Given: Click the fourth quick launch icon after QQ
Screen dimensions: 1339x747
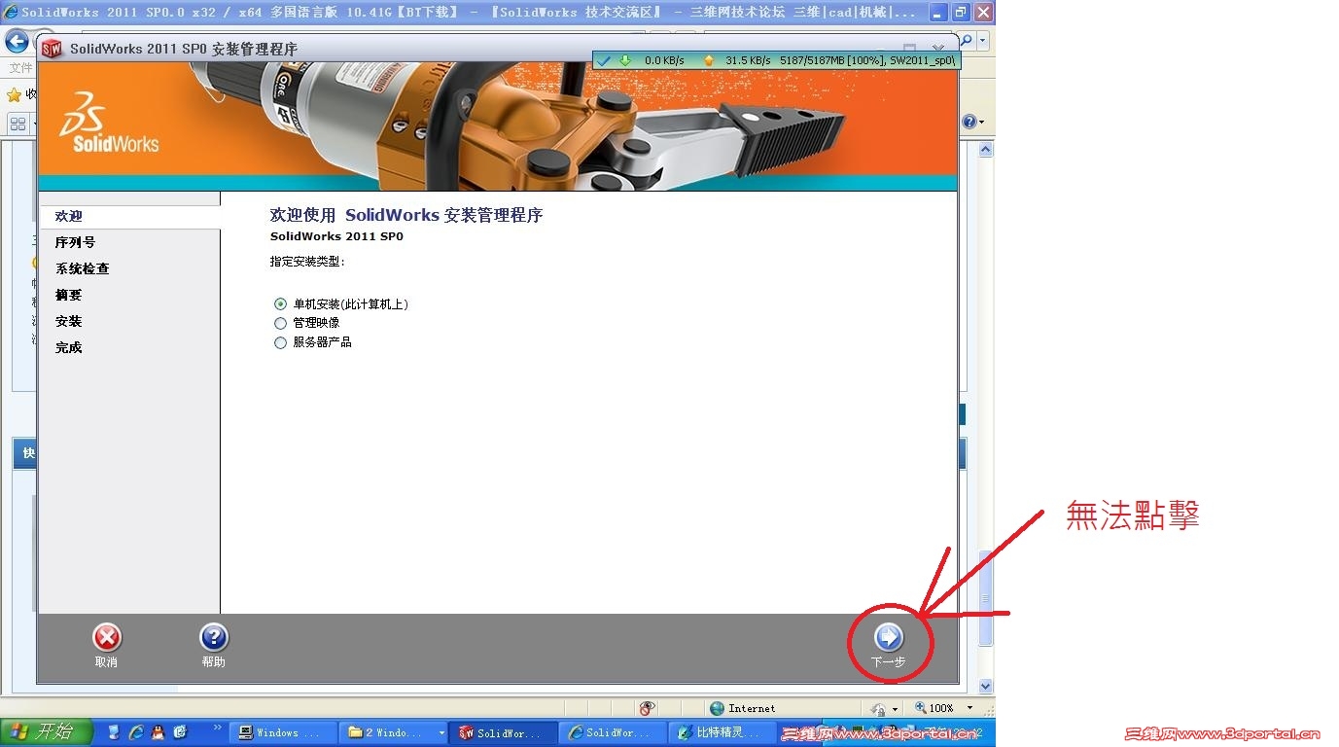Looking at the screenshot, I should click(180, 732).
